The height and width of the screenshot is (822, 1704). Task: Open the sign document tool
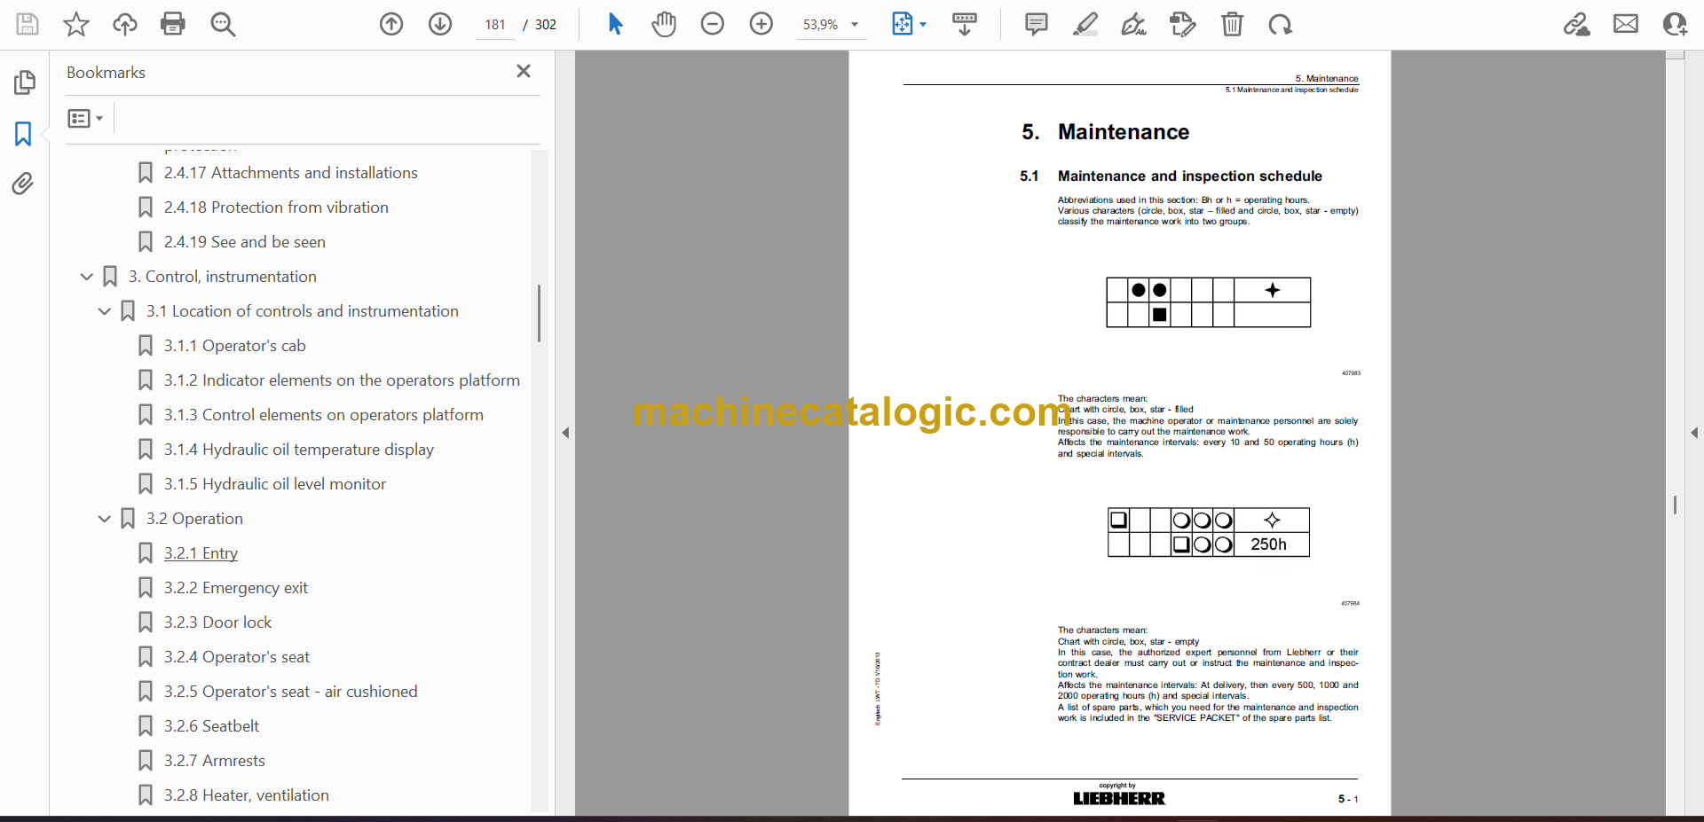tap(1133, 24)
